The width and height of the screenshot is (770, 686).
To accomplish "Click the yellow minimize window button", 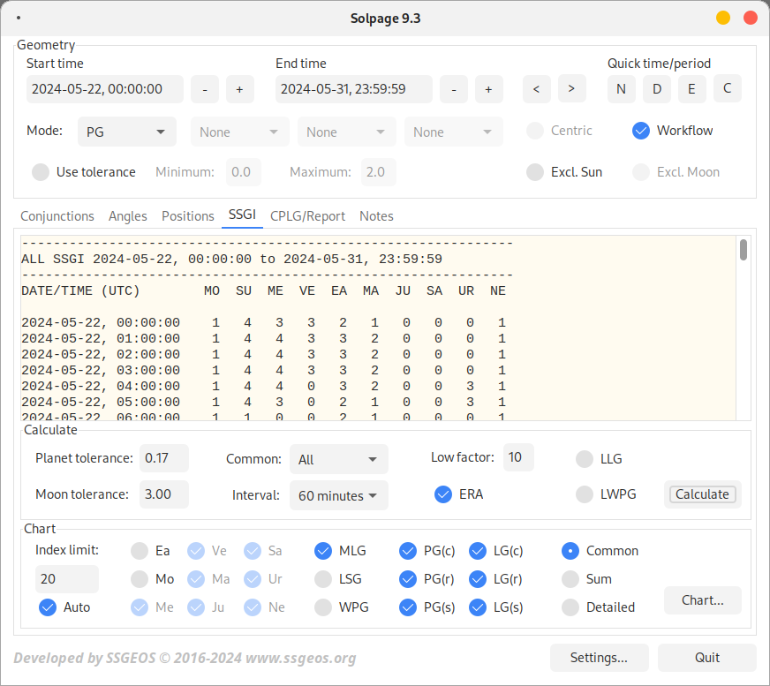I will (x=723, y=18).
